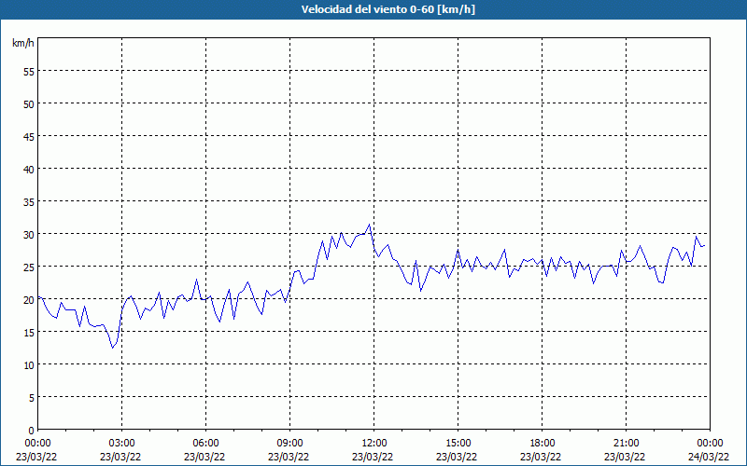Select the 10 y-axis label
This screenshot has height=466, width=747.
coord(29,364)
